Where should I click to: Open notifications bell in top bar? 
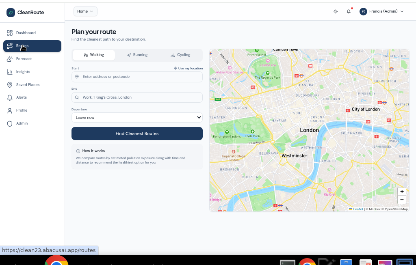(349, 11)
